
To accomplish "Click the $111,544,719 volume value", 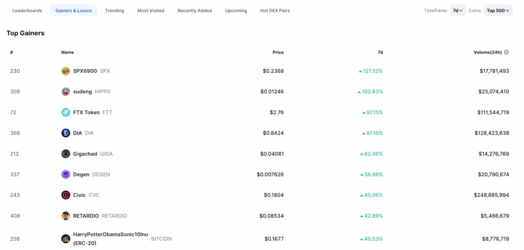I will [x=493, y=112].
